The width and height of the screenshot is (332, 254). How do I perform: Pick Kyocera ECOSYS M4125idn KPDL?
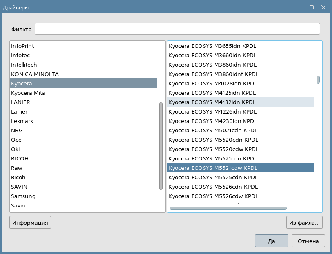[240, 93]
